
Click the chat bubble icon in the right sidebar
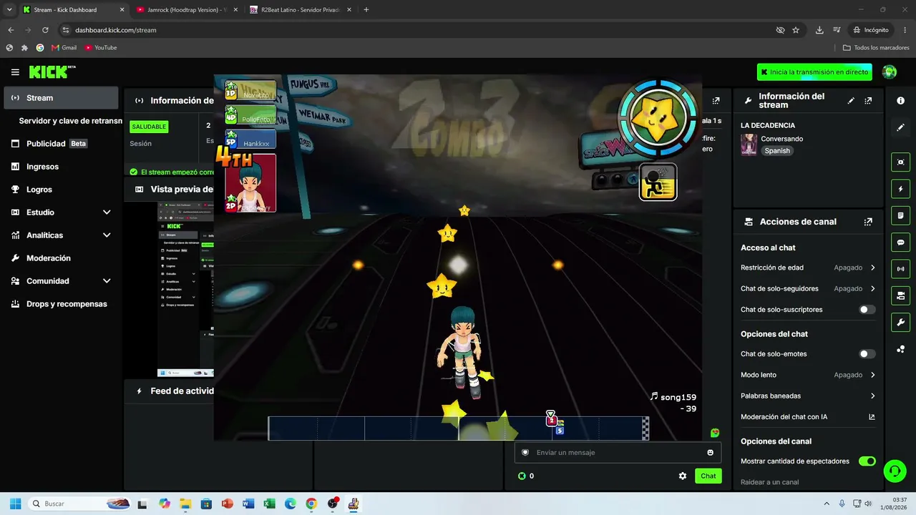tap(900, 242)
